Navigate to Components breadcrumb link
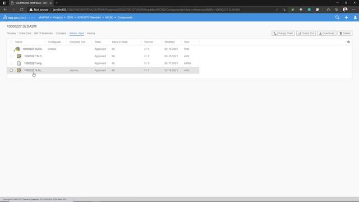 coord(125,17)
